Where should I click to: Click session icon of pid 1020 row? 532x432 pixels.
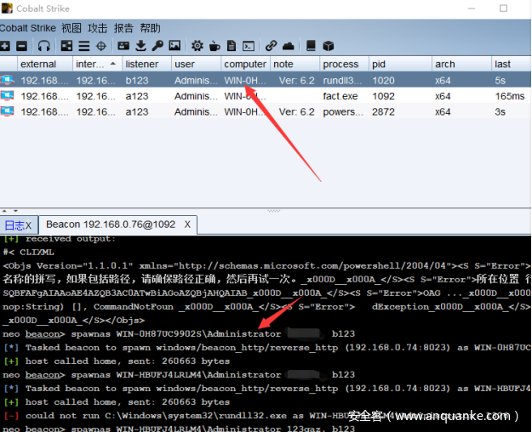point(7,80)
